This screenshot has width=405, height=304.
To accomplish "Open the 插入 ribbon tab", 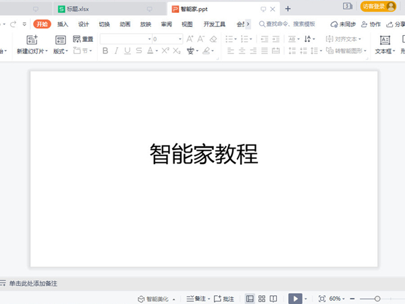I will (63, 24).
